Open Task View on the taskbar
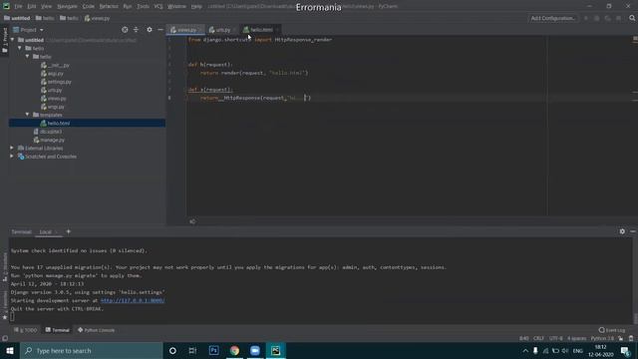 pyautogui.click(x=192, y=350)
